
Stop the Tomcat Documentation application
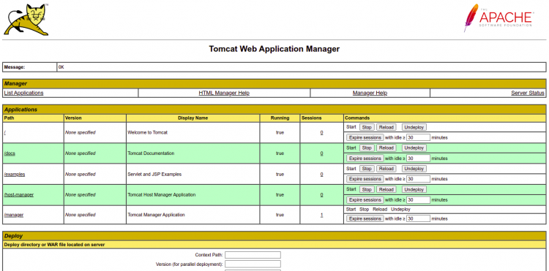[x=367, y=148]
